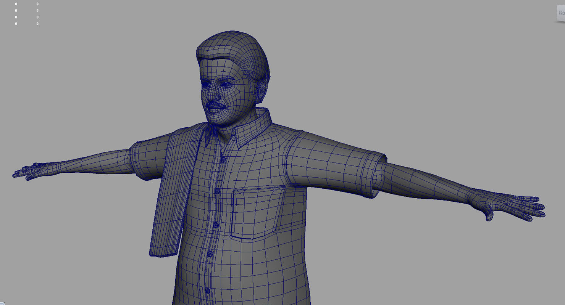
Task: Select the character's mustache
Action: tap(216, 104)
